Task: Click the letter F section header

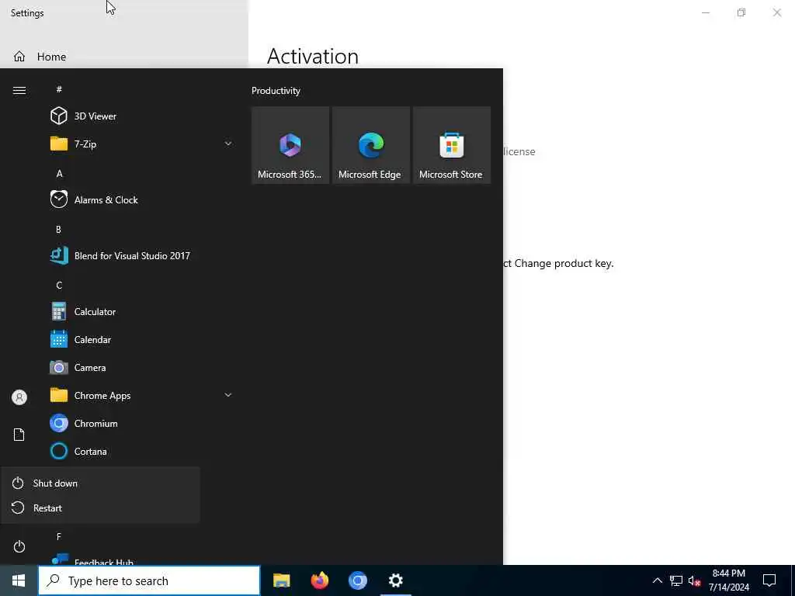Action: click(59, 537)
